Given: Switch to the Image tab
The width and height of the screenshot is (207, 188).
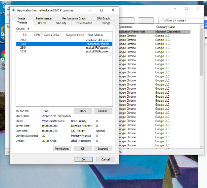Looking at the screenshot, I should 22,18.
